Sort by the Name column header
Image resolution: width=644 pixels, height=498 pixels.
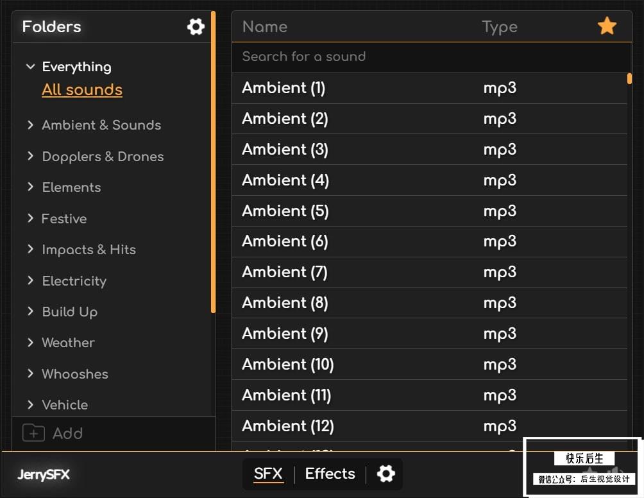click(x=265, y=27)
